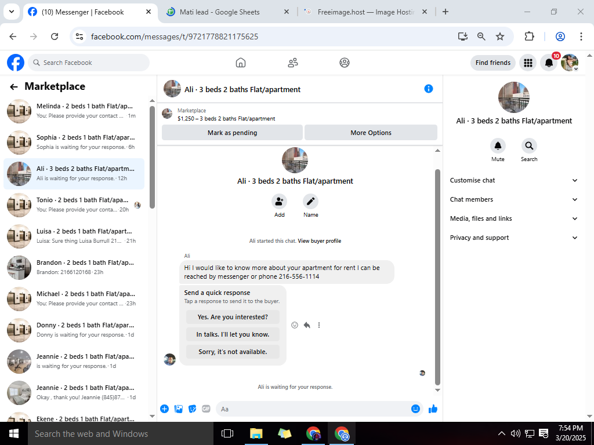
Task: Click the chat message area scrollbar
Action: coord(437,277)
